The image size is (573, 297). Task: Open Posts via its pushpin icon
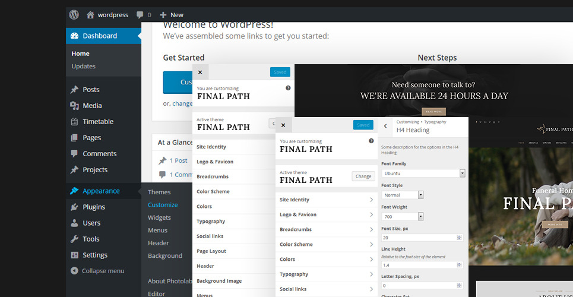(x=74, y=90)
